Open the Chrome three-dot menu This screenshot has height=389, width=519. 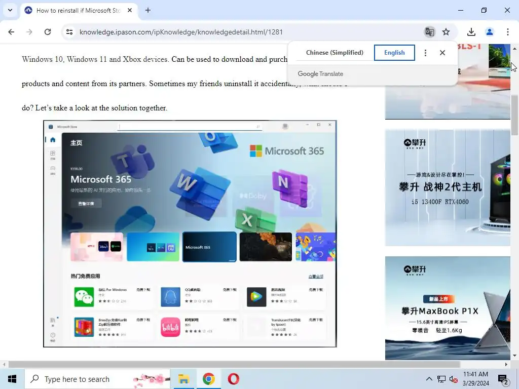point(507,32)
